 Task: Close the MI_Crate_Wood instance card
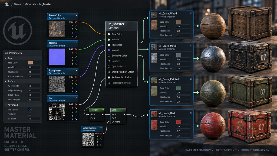191,13
